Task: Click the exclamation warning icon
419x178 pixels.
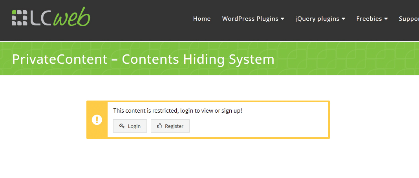Action: tap(97, 120)
